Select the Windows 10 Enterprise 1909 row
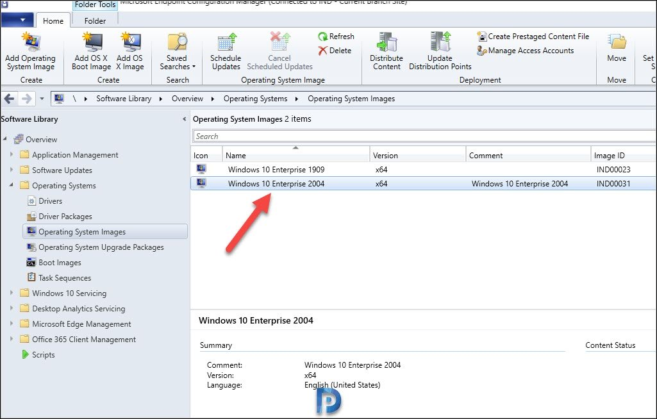Screen dimensions: 657x419 424,170
